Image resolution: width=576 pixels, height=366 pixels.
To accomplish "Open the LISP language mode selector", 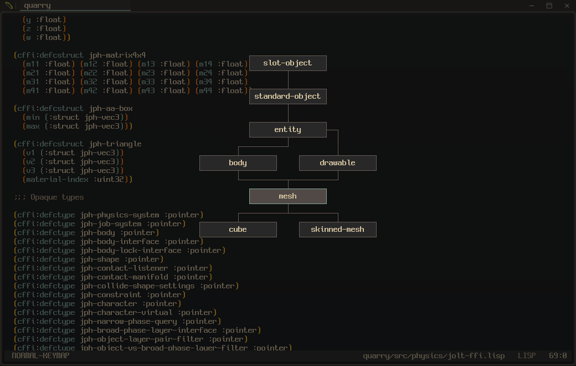I will coord(527,355).
